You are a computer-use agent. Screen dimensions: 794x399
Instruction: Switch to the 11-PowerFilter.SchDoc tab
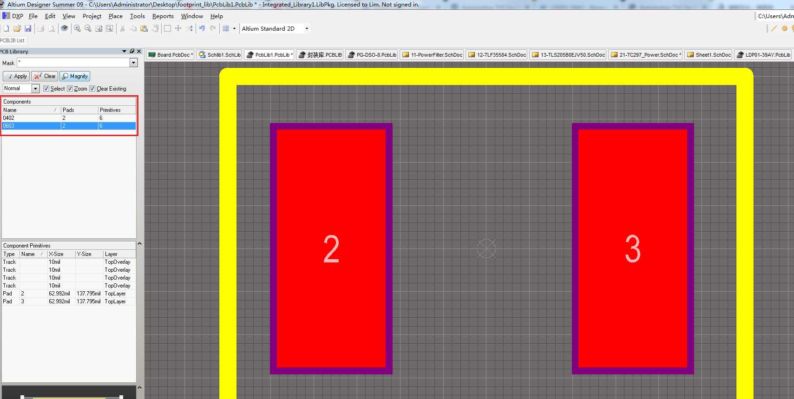pyautogui.click(x=432, y=54)
